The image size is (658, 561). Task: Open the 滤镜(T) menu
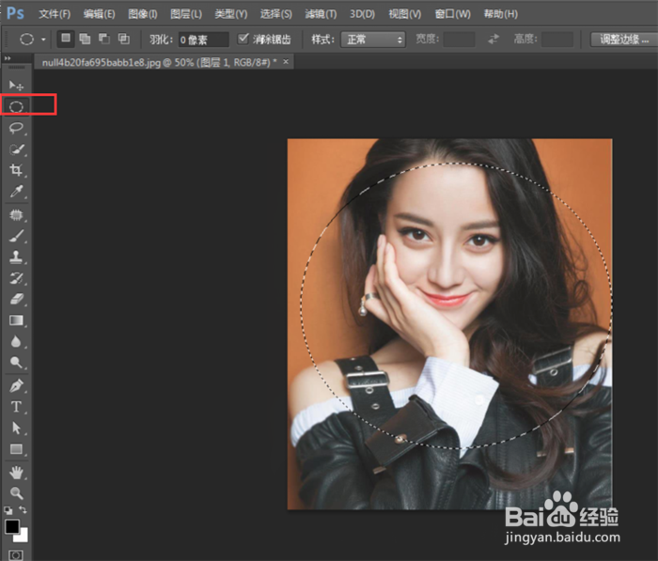click(321, 14)
